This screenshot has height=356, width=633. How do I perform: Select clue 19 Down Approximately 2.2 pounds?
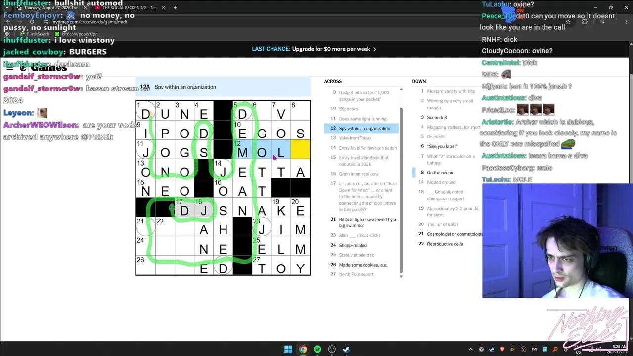(447, 212)
